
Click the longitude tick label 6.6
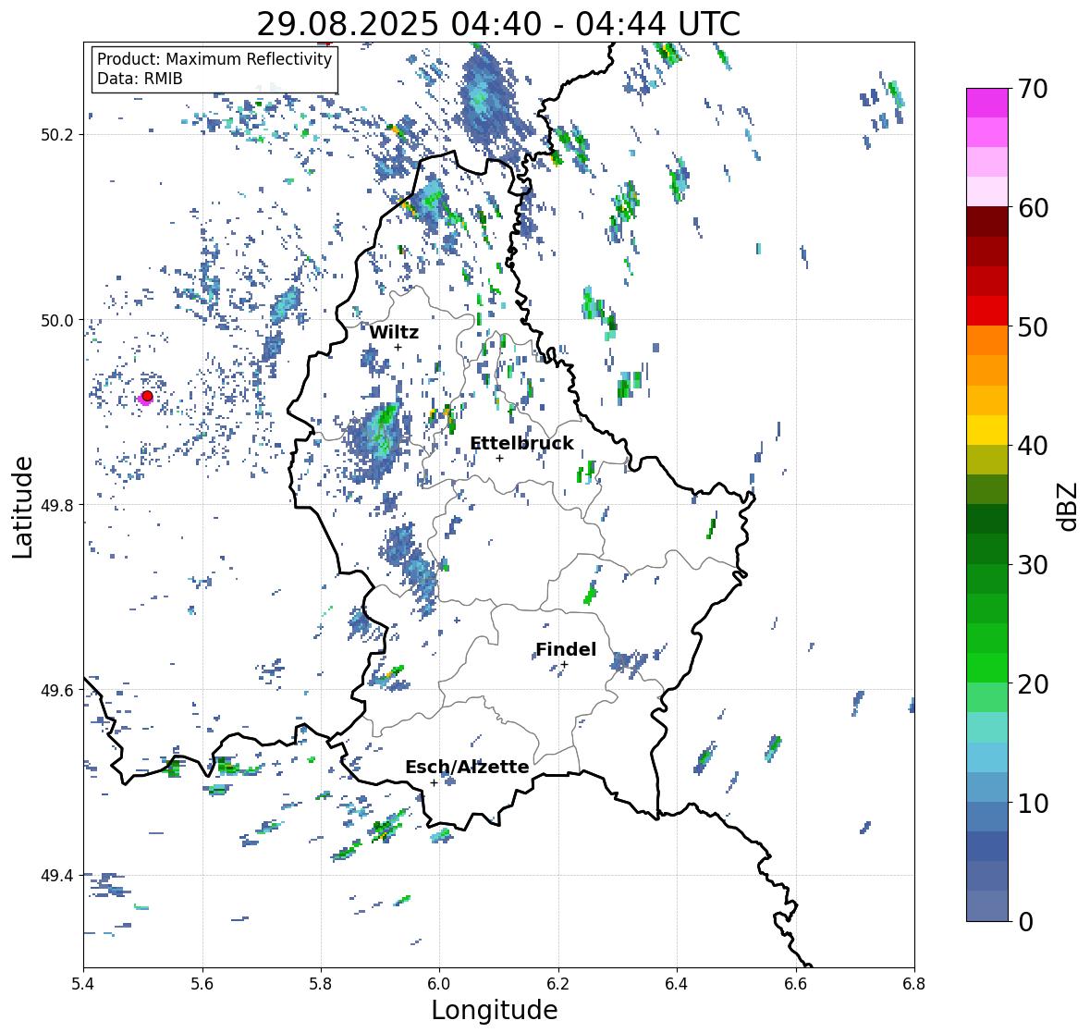795,983
